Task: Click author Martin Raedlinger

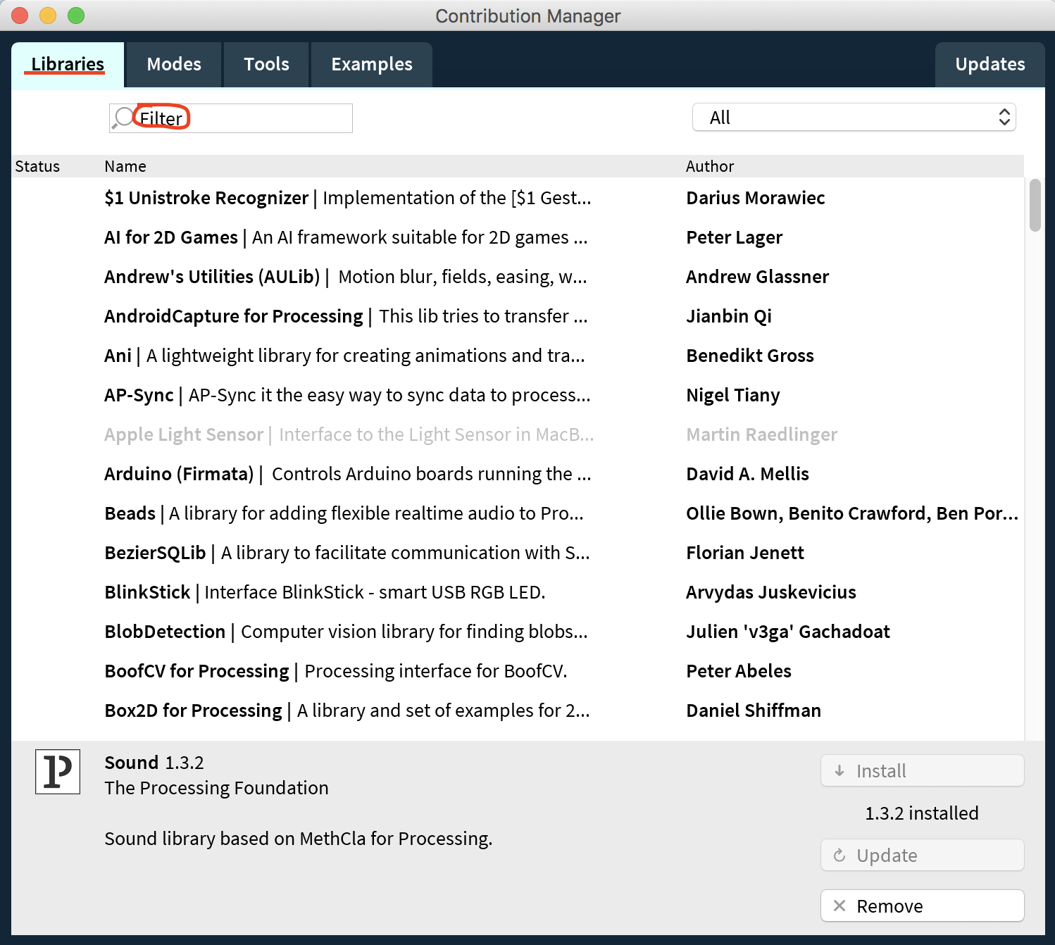Action: (x=762, y=434)
